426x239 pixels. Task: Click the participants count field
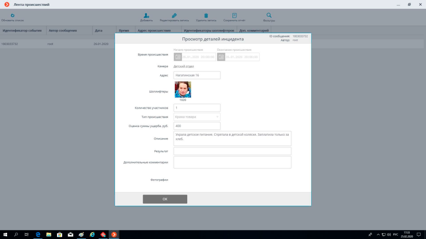click(x=197, y=107)
